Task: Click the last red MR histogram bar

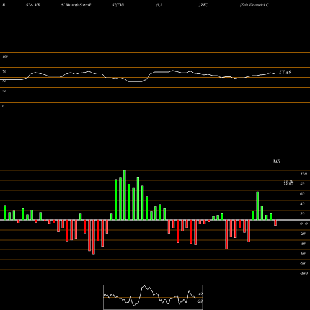Action: click(x=275, y=223)
